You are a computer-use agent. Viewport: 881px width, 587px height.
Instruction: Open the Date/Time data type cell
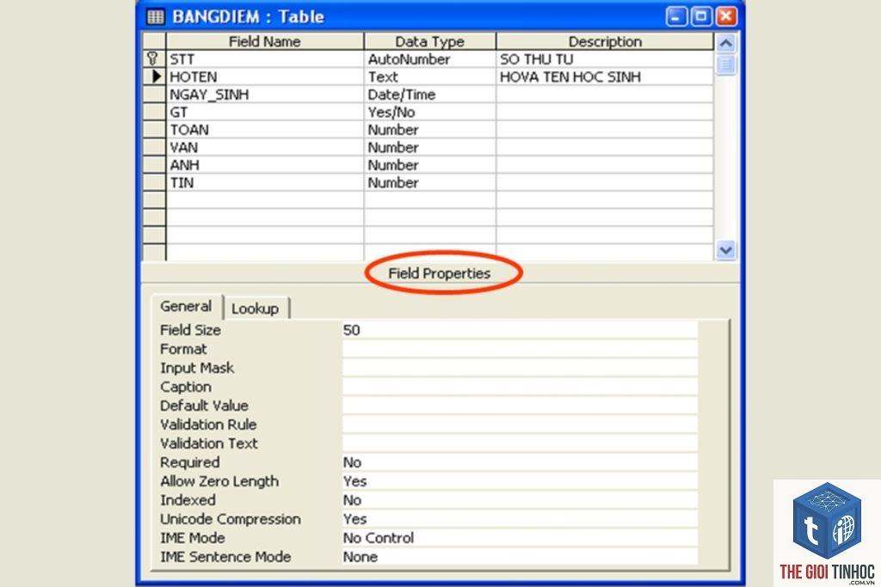pos(430,94)
